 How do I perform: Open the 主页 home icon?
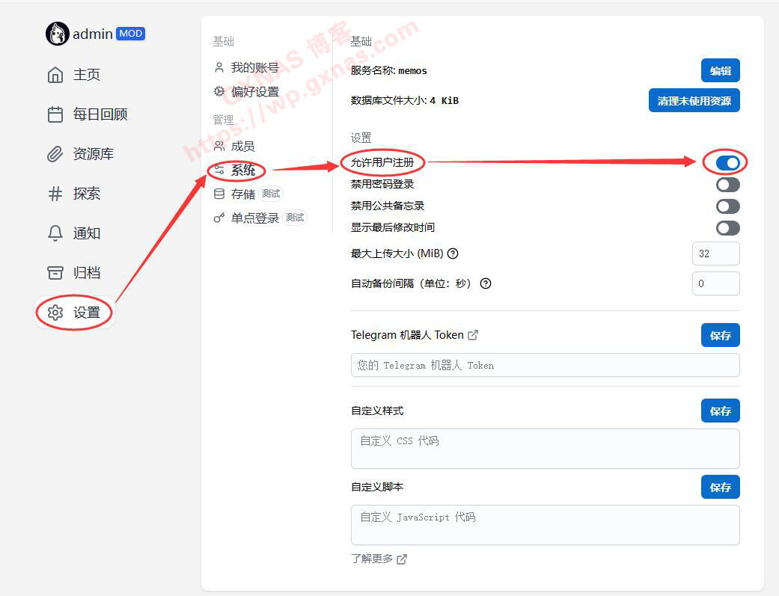55,75
